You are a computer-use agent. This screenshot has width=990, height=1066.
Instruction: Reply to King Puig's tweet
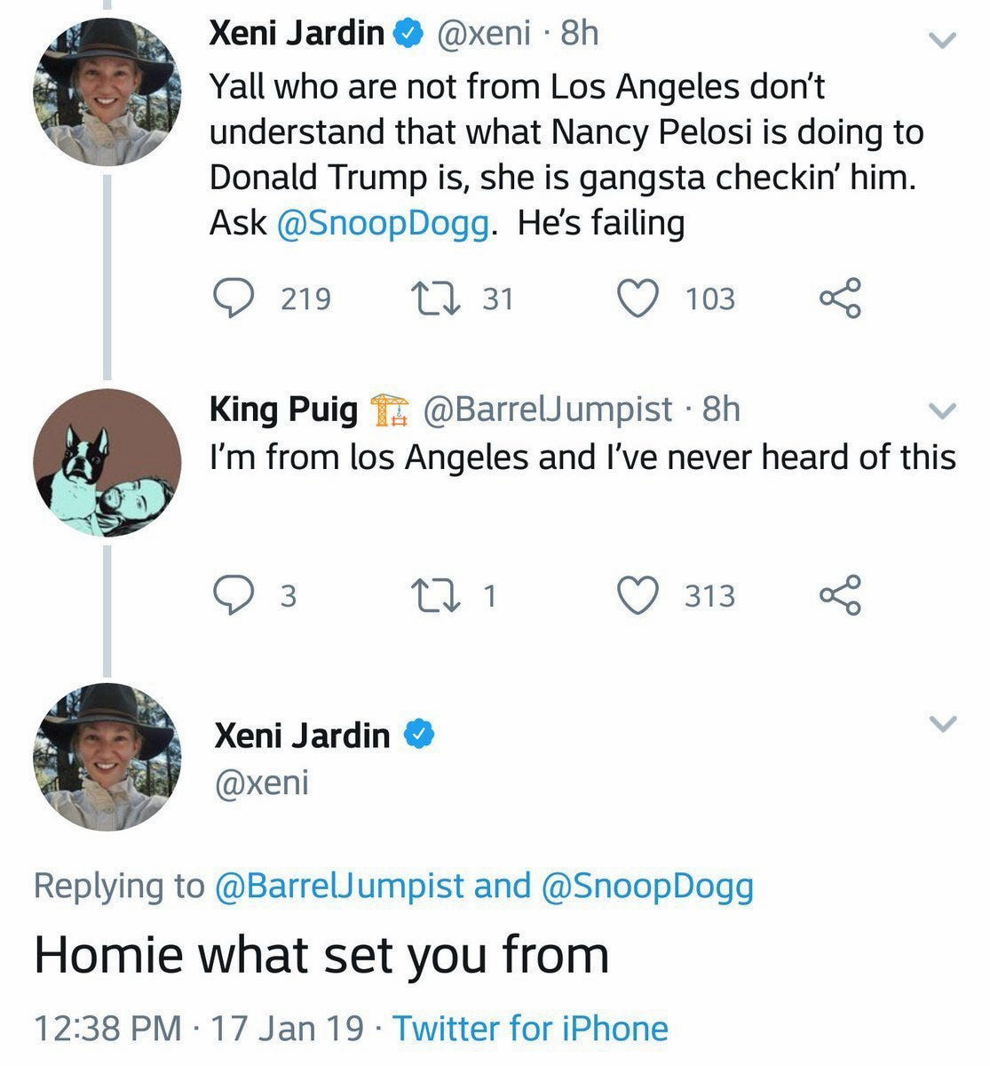tap(234, 595)
